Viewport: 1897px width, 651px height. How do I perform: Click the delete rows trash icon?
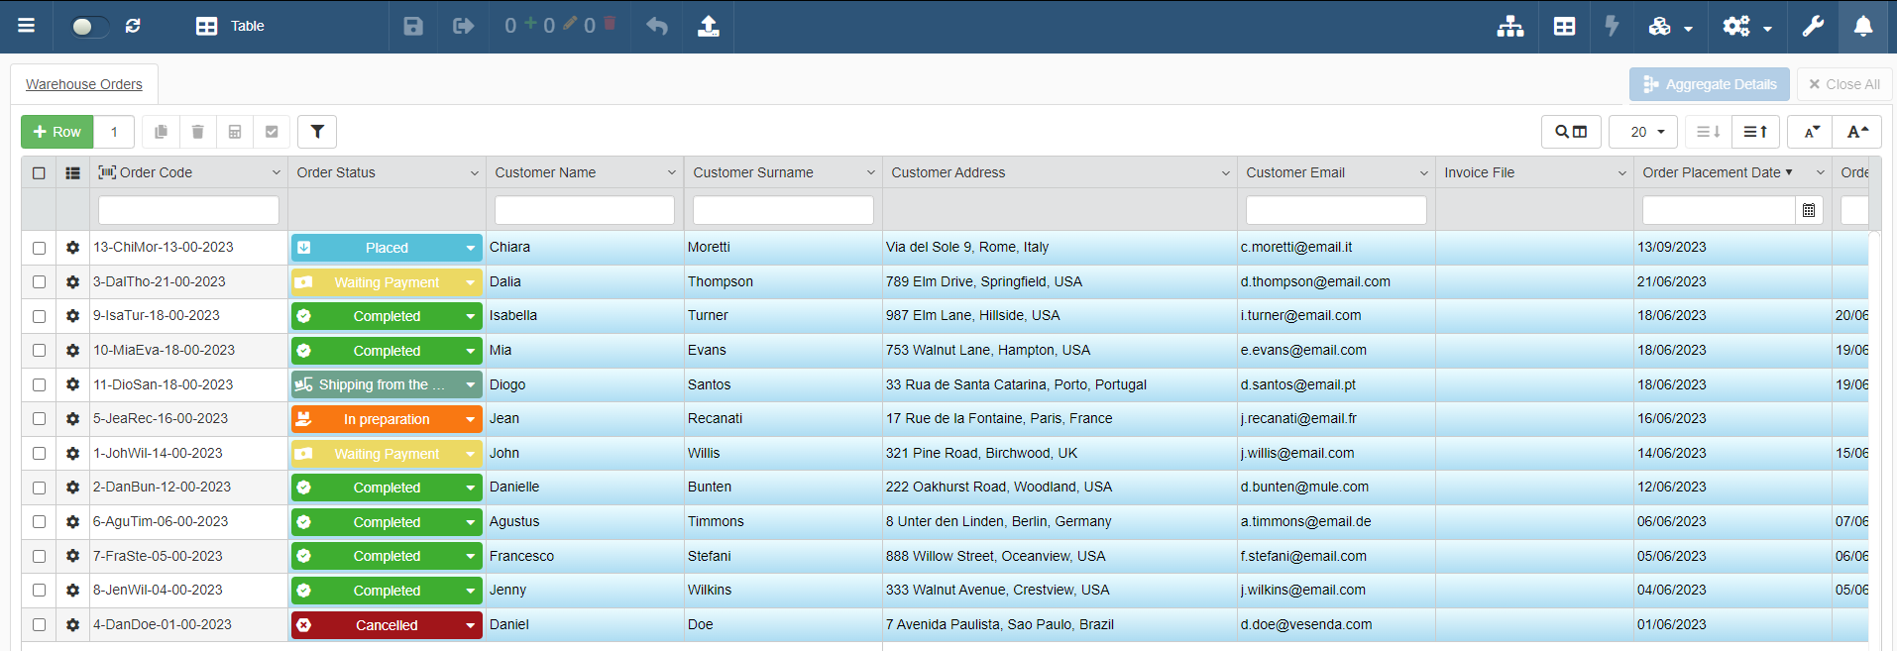coord(197,132)
